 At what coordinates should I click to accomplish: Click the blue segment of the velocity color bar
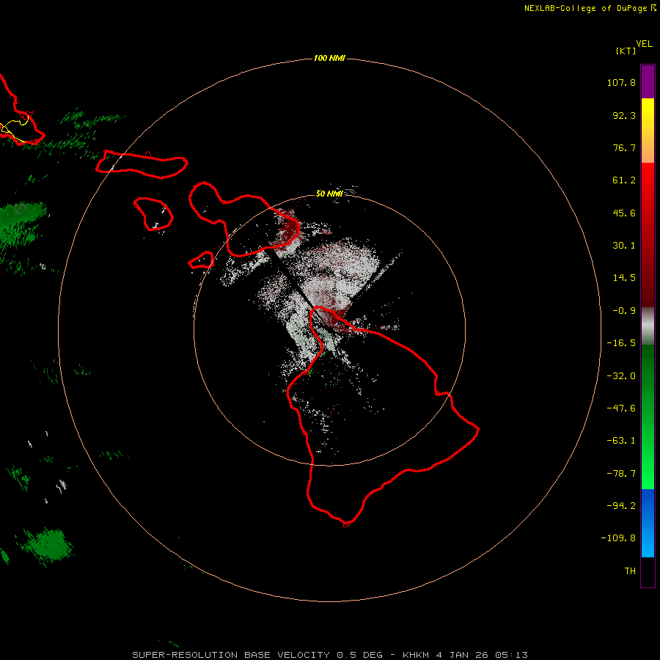click(648, 523)
